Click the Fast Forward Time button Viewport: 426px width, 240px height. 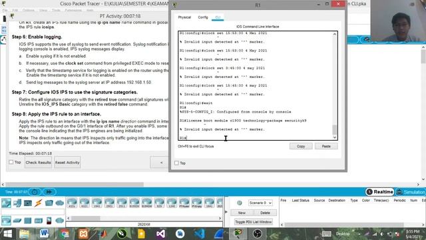(x=49, y=192)
